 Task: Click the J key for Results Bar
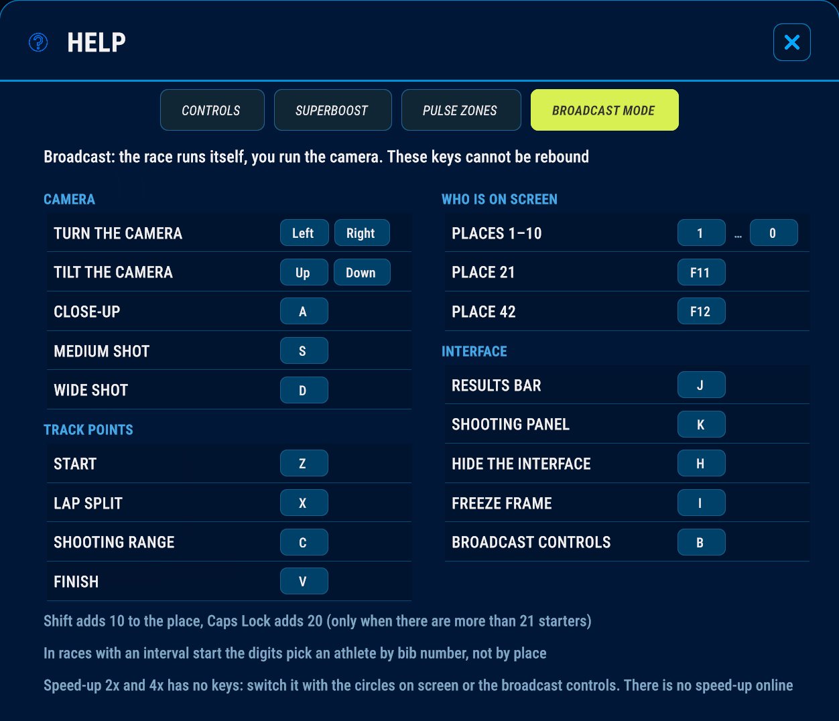pos(701,385)
